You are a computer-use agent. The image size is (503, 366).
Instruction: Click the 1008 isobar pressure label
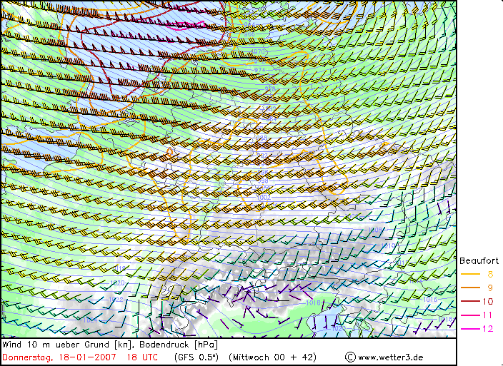click(374, 230)
